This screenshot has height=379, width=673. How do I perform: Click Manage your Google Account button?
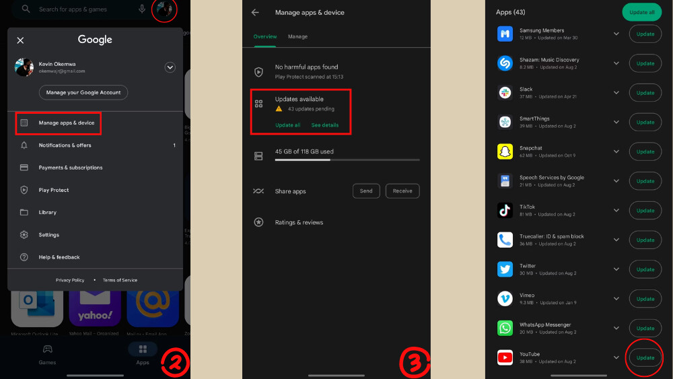click(83, 92)
